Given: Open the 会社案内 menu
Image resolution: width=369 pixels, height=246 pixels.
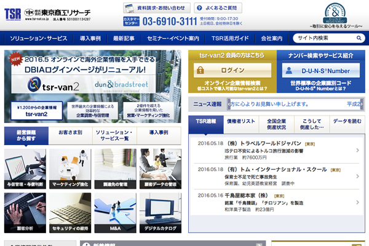Looking at the screenshot, I should (x=272, y=38).
